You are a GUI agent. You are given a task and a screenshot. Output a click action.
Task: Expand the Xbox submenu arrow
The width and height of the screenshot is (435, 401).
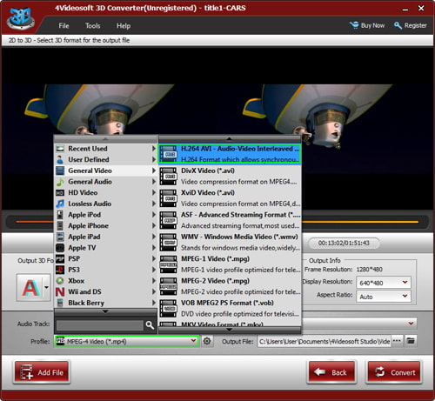pos(154,281)
